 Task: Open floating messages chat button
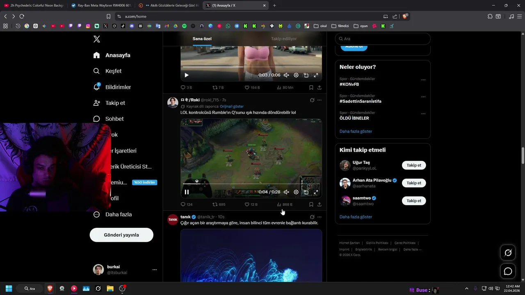(508, 271)
